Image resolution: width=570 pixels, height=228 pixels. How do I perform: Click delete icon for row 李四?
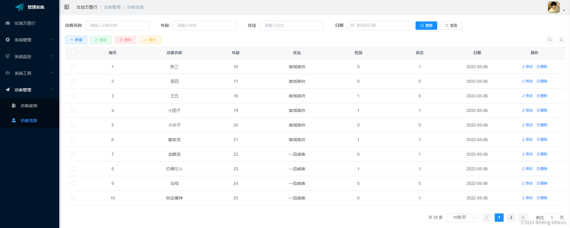point(542,81)
